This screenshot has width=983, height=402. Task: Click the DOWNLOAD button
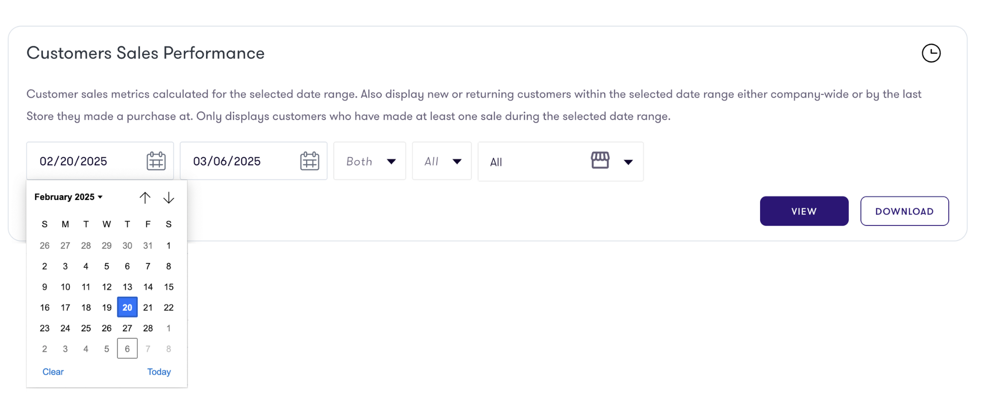[x=905, y=211]
